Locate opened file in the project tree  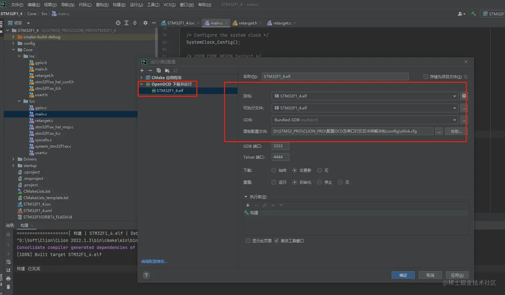118,23
